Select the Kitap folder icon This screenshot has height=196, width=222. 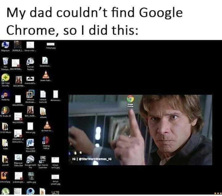5,143
